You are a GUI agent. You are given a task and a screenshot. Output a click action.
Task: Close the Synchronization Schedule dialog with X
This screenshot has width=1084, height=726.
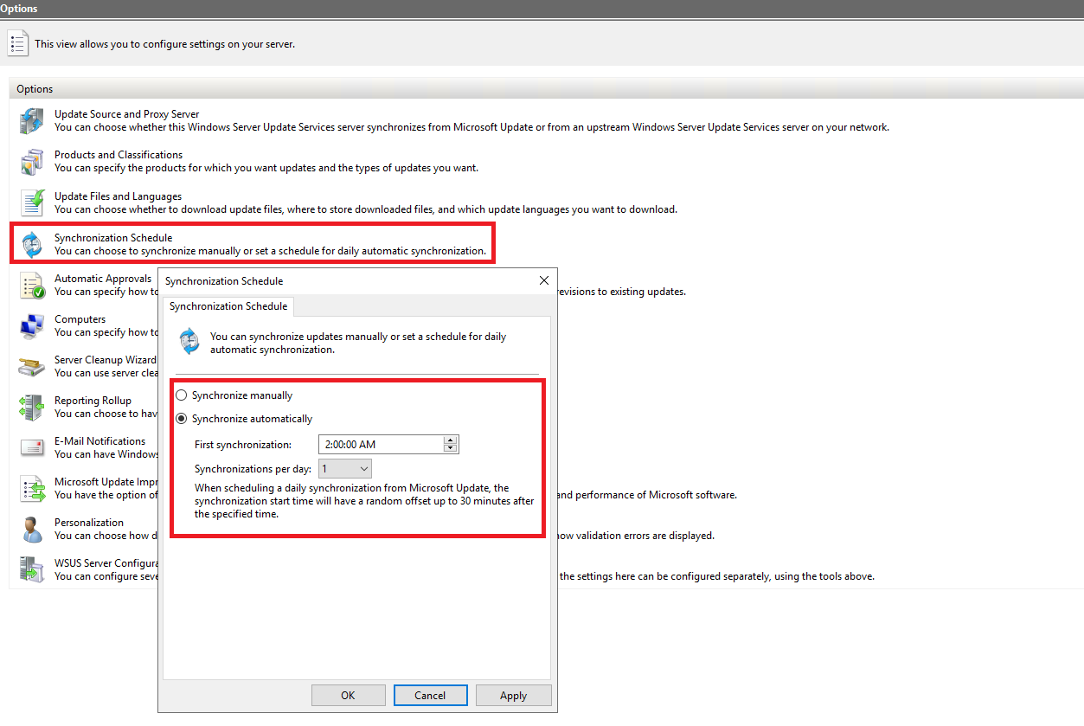(544, 281)
